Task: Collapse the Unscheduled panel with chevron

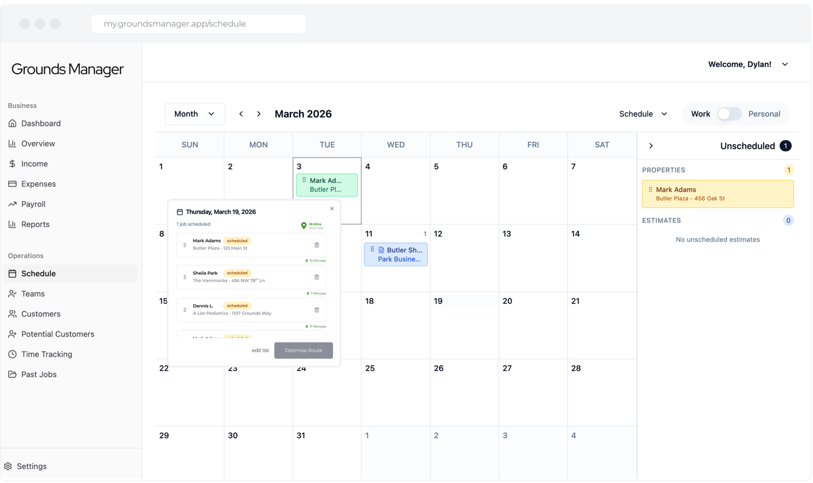Action: pos(651,146)
